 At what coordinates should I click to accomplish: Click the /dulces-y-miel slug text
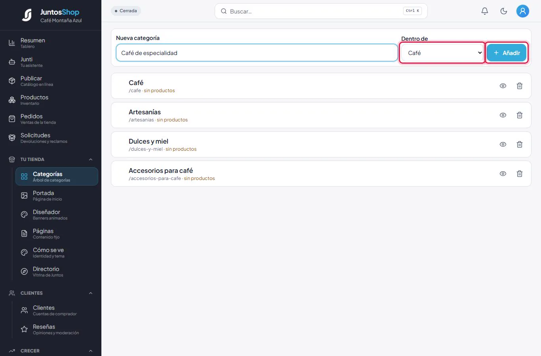click(146, 149)
